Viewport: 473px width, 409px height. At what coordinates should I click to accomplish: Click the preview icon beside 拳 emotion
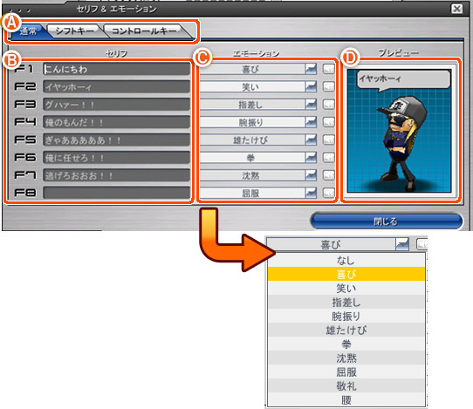(328, 157)
